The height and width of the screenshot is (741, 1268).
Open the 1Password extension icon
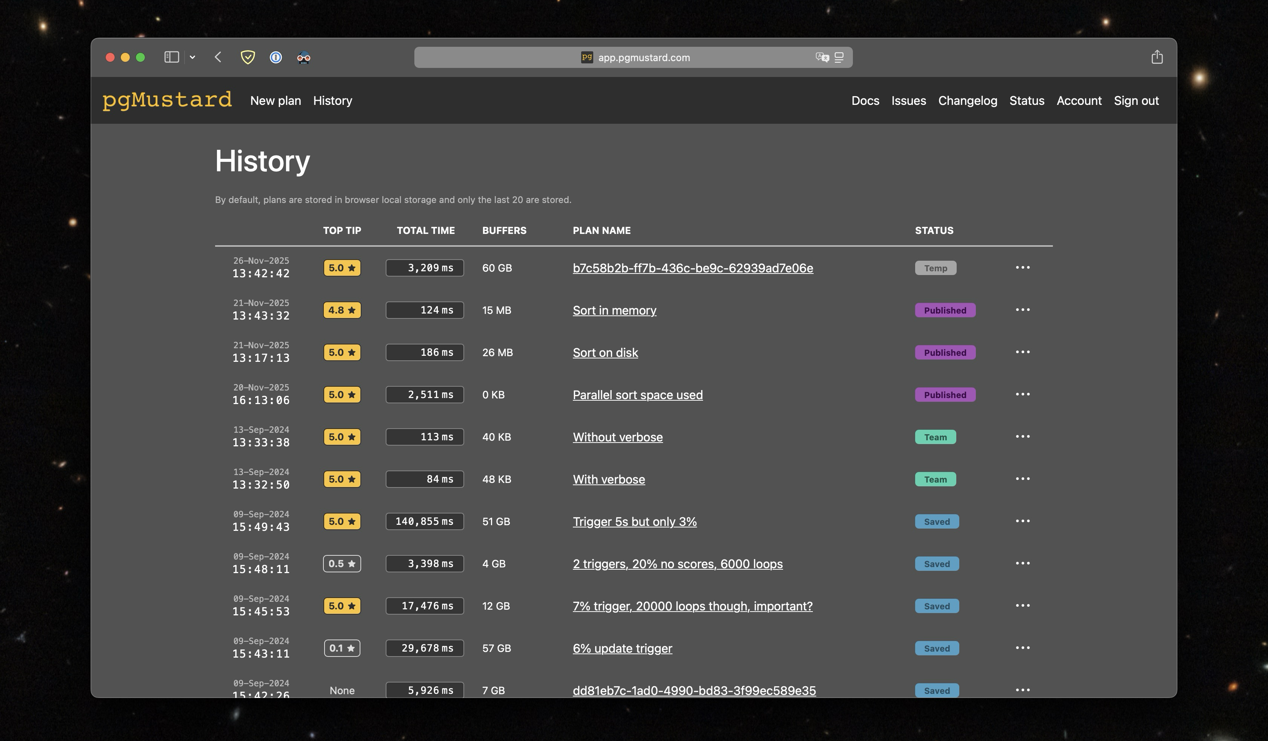point(276,57)
